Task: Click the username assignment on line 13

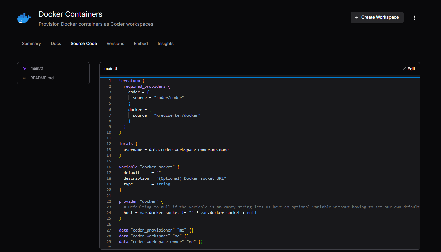Action: (176, 150)
